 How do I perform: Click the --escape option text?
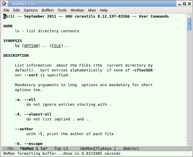click(x=33, y=144)
